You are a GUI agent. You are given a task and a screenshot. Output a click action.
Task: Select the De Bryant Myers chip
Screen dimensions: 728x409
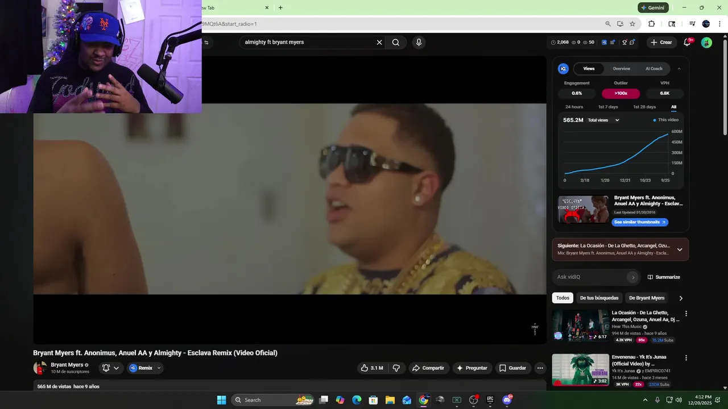647,298
